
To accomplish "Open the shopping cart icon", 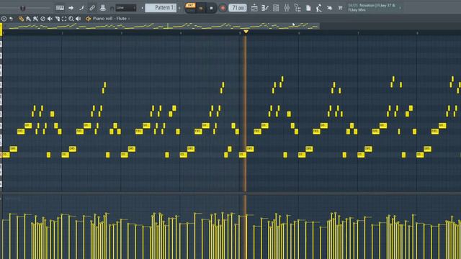I will pyautogui.click(x=340, y=8).
